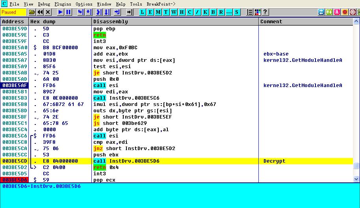
Task: Show Threads window via T button
Action: tap(166, 12)
